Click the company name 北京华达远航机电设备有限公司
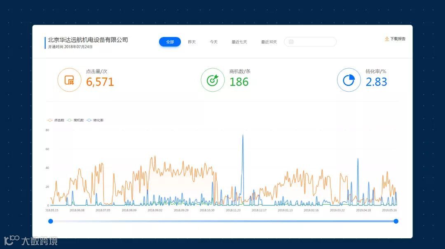This screenshot has height=249, width=445. [88, 40]
